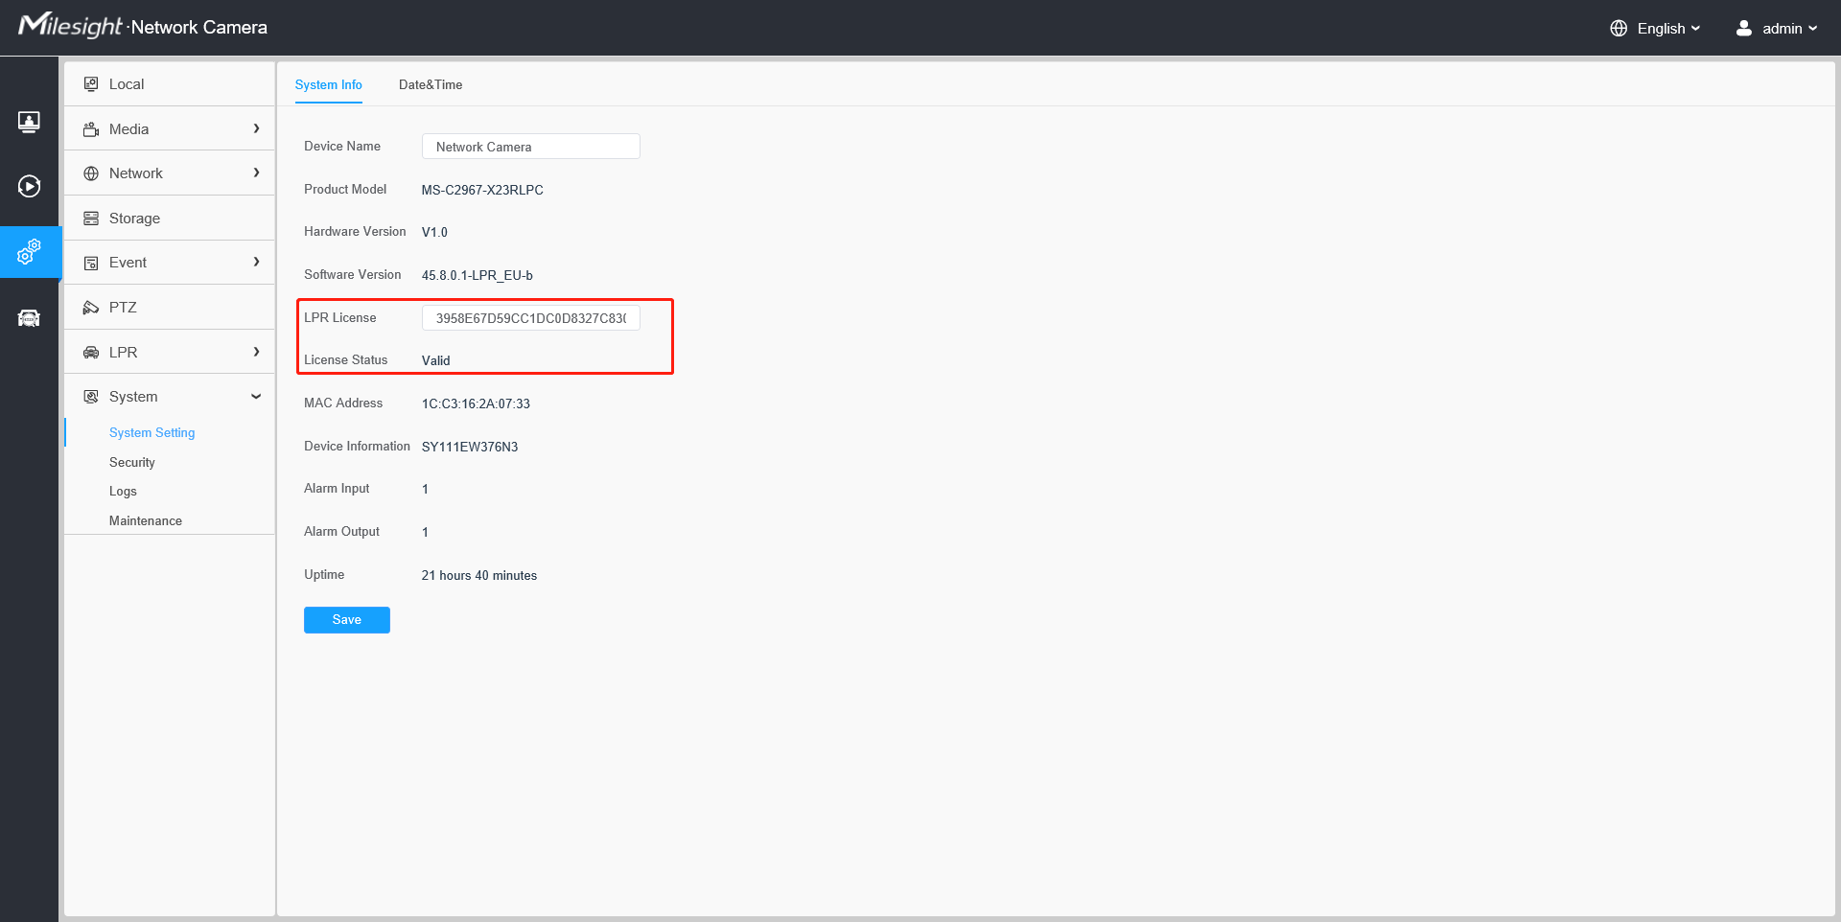Expand the Network submenu chevron
The height and width of the screenshot is (922, 1841).
click(x=256, y=173)
